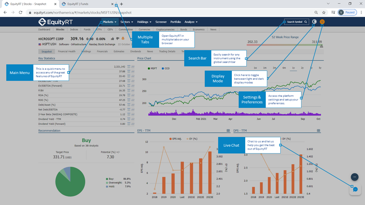Open the EPS - TTM data table icon
The width and height of the screenshot is (365, 205).
coord(228,131)
